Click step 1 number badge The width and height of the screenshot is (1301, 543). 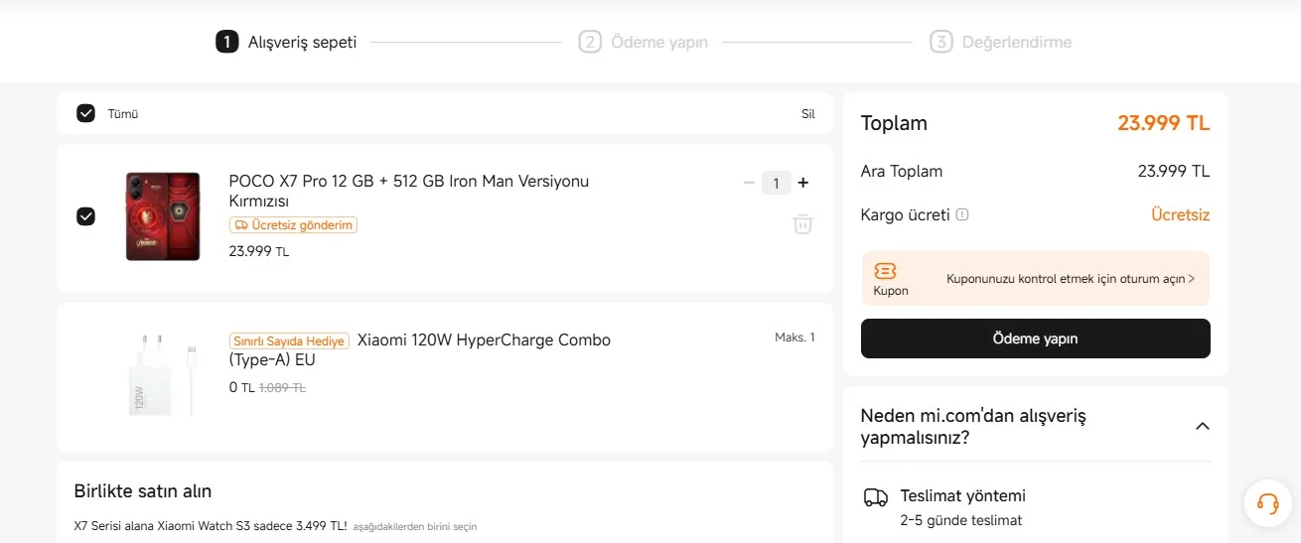tap(227, 42)
